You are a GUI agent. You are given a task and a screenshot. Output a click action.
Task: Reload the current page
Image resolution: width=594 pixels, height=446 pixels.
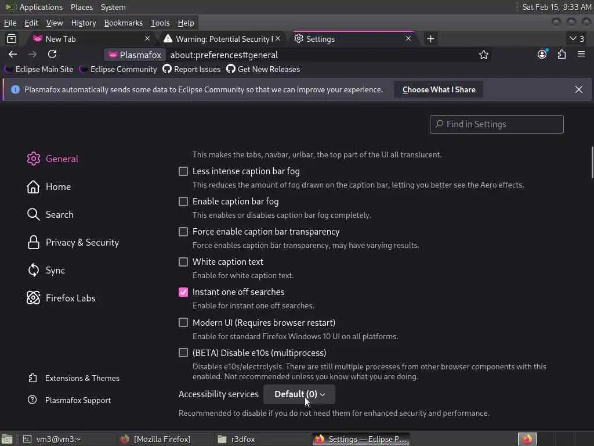(x=52, y=55)
